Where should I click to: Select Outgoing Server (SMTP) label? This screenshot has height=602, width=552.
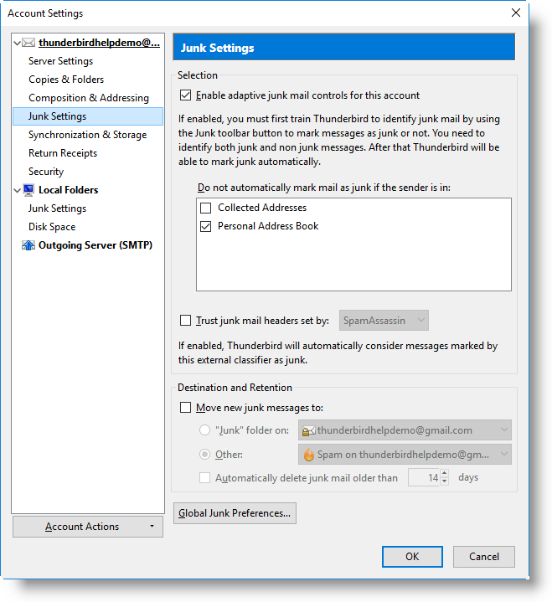(95, 245)
